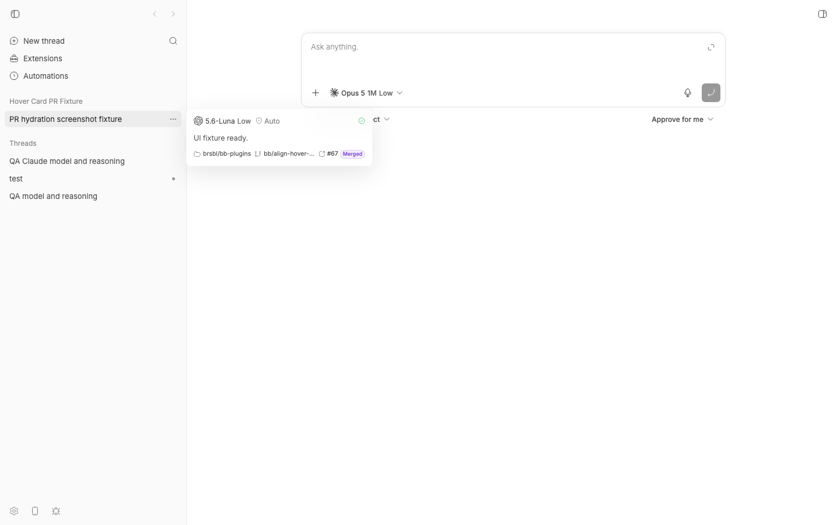Click the mobile device icon in the sidebar footer
The height and width of the screenshot is (525, 840).
pyautogui.click(x=35, y=511)
